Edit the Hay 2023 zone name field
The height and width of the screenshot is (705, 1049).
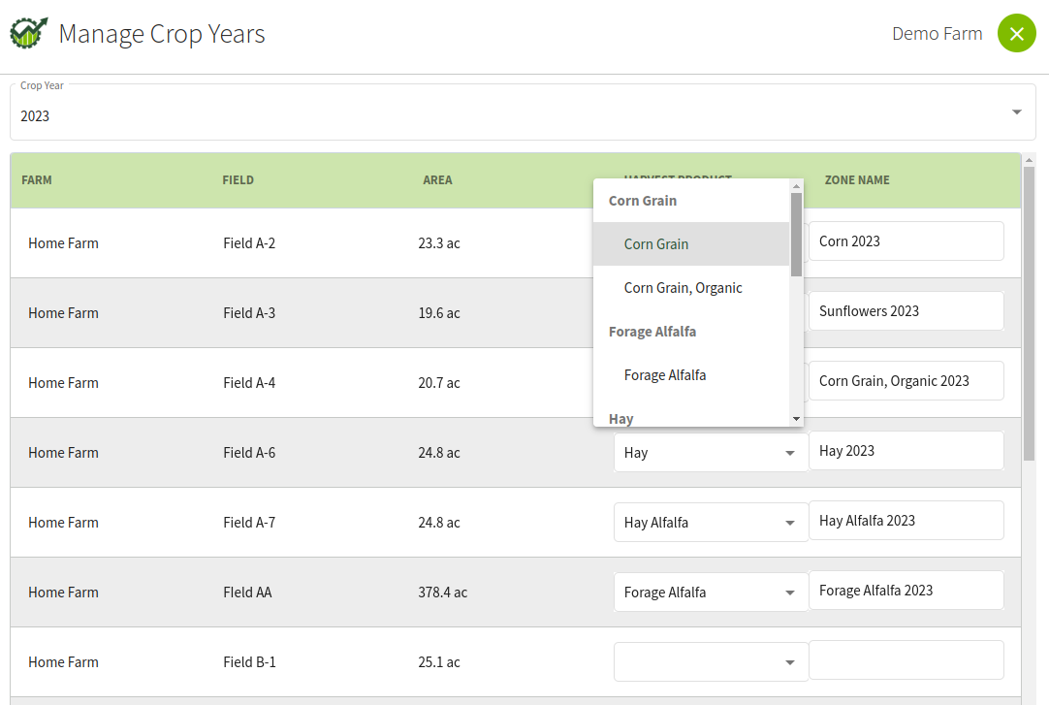pyautogui.click(x=906, y=451)
